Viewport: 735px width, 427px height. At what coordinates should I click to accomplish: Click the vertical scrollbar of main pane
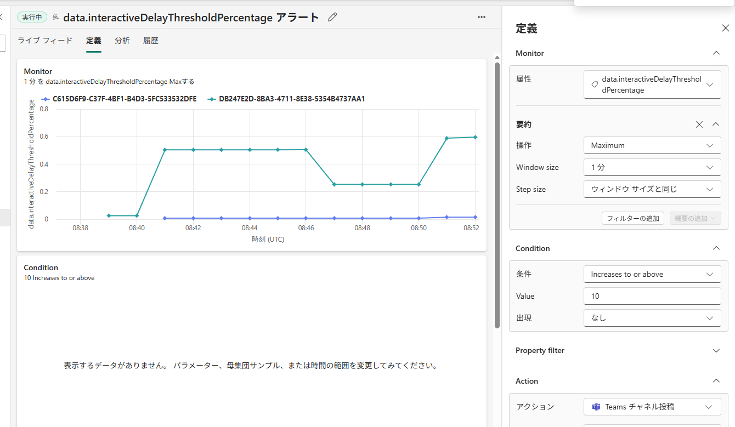pos(497,195)
